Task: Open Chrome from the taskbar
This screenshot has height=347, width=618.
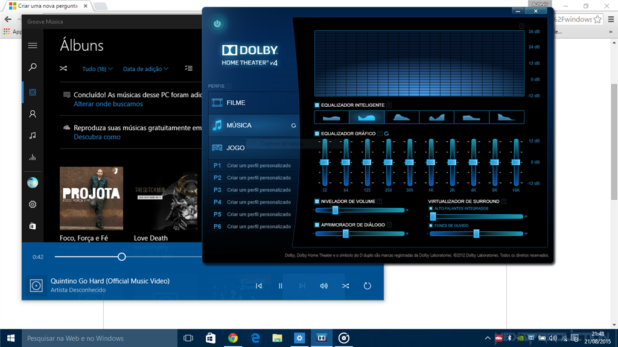Action: coord(233,339)
